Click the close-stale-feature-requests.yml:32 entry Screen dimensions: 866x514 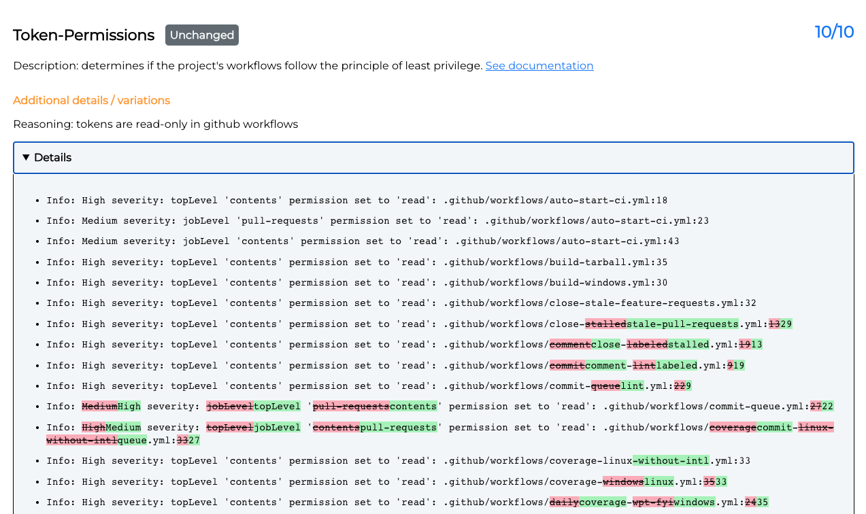pos(401,303)
